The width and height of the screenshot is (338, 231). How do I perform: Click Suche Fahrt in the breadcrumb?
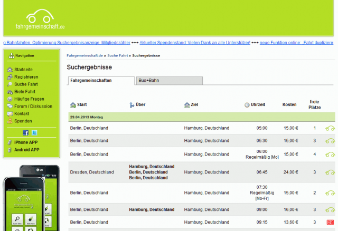click(x=117, y=55)
